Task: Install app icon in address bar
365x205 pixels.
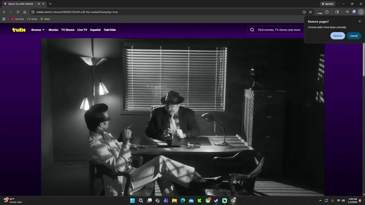Action: pos(304,12)
